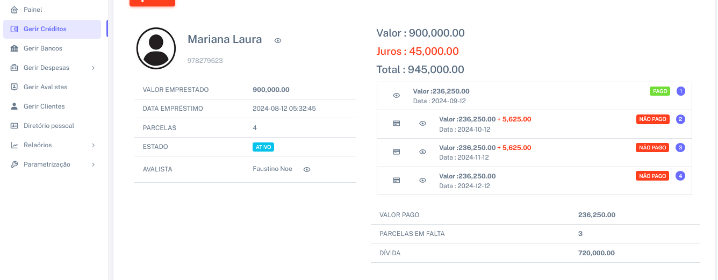The width and height of the screenshot is (718, 280).
Task: Click the Diretório pessoal card icon
Action: tap(15, 126)
